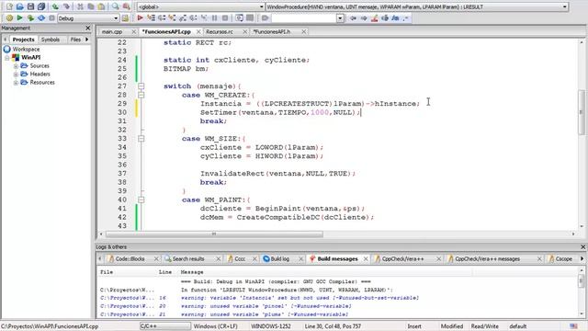The width and height of the screenshot is (588, 331).
Task: Expand the Resources folder
Action: (16, 83)
